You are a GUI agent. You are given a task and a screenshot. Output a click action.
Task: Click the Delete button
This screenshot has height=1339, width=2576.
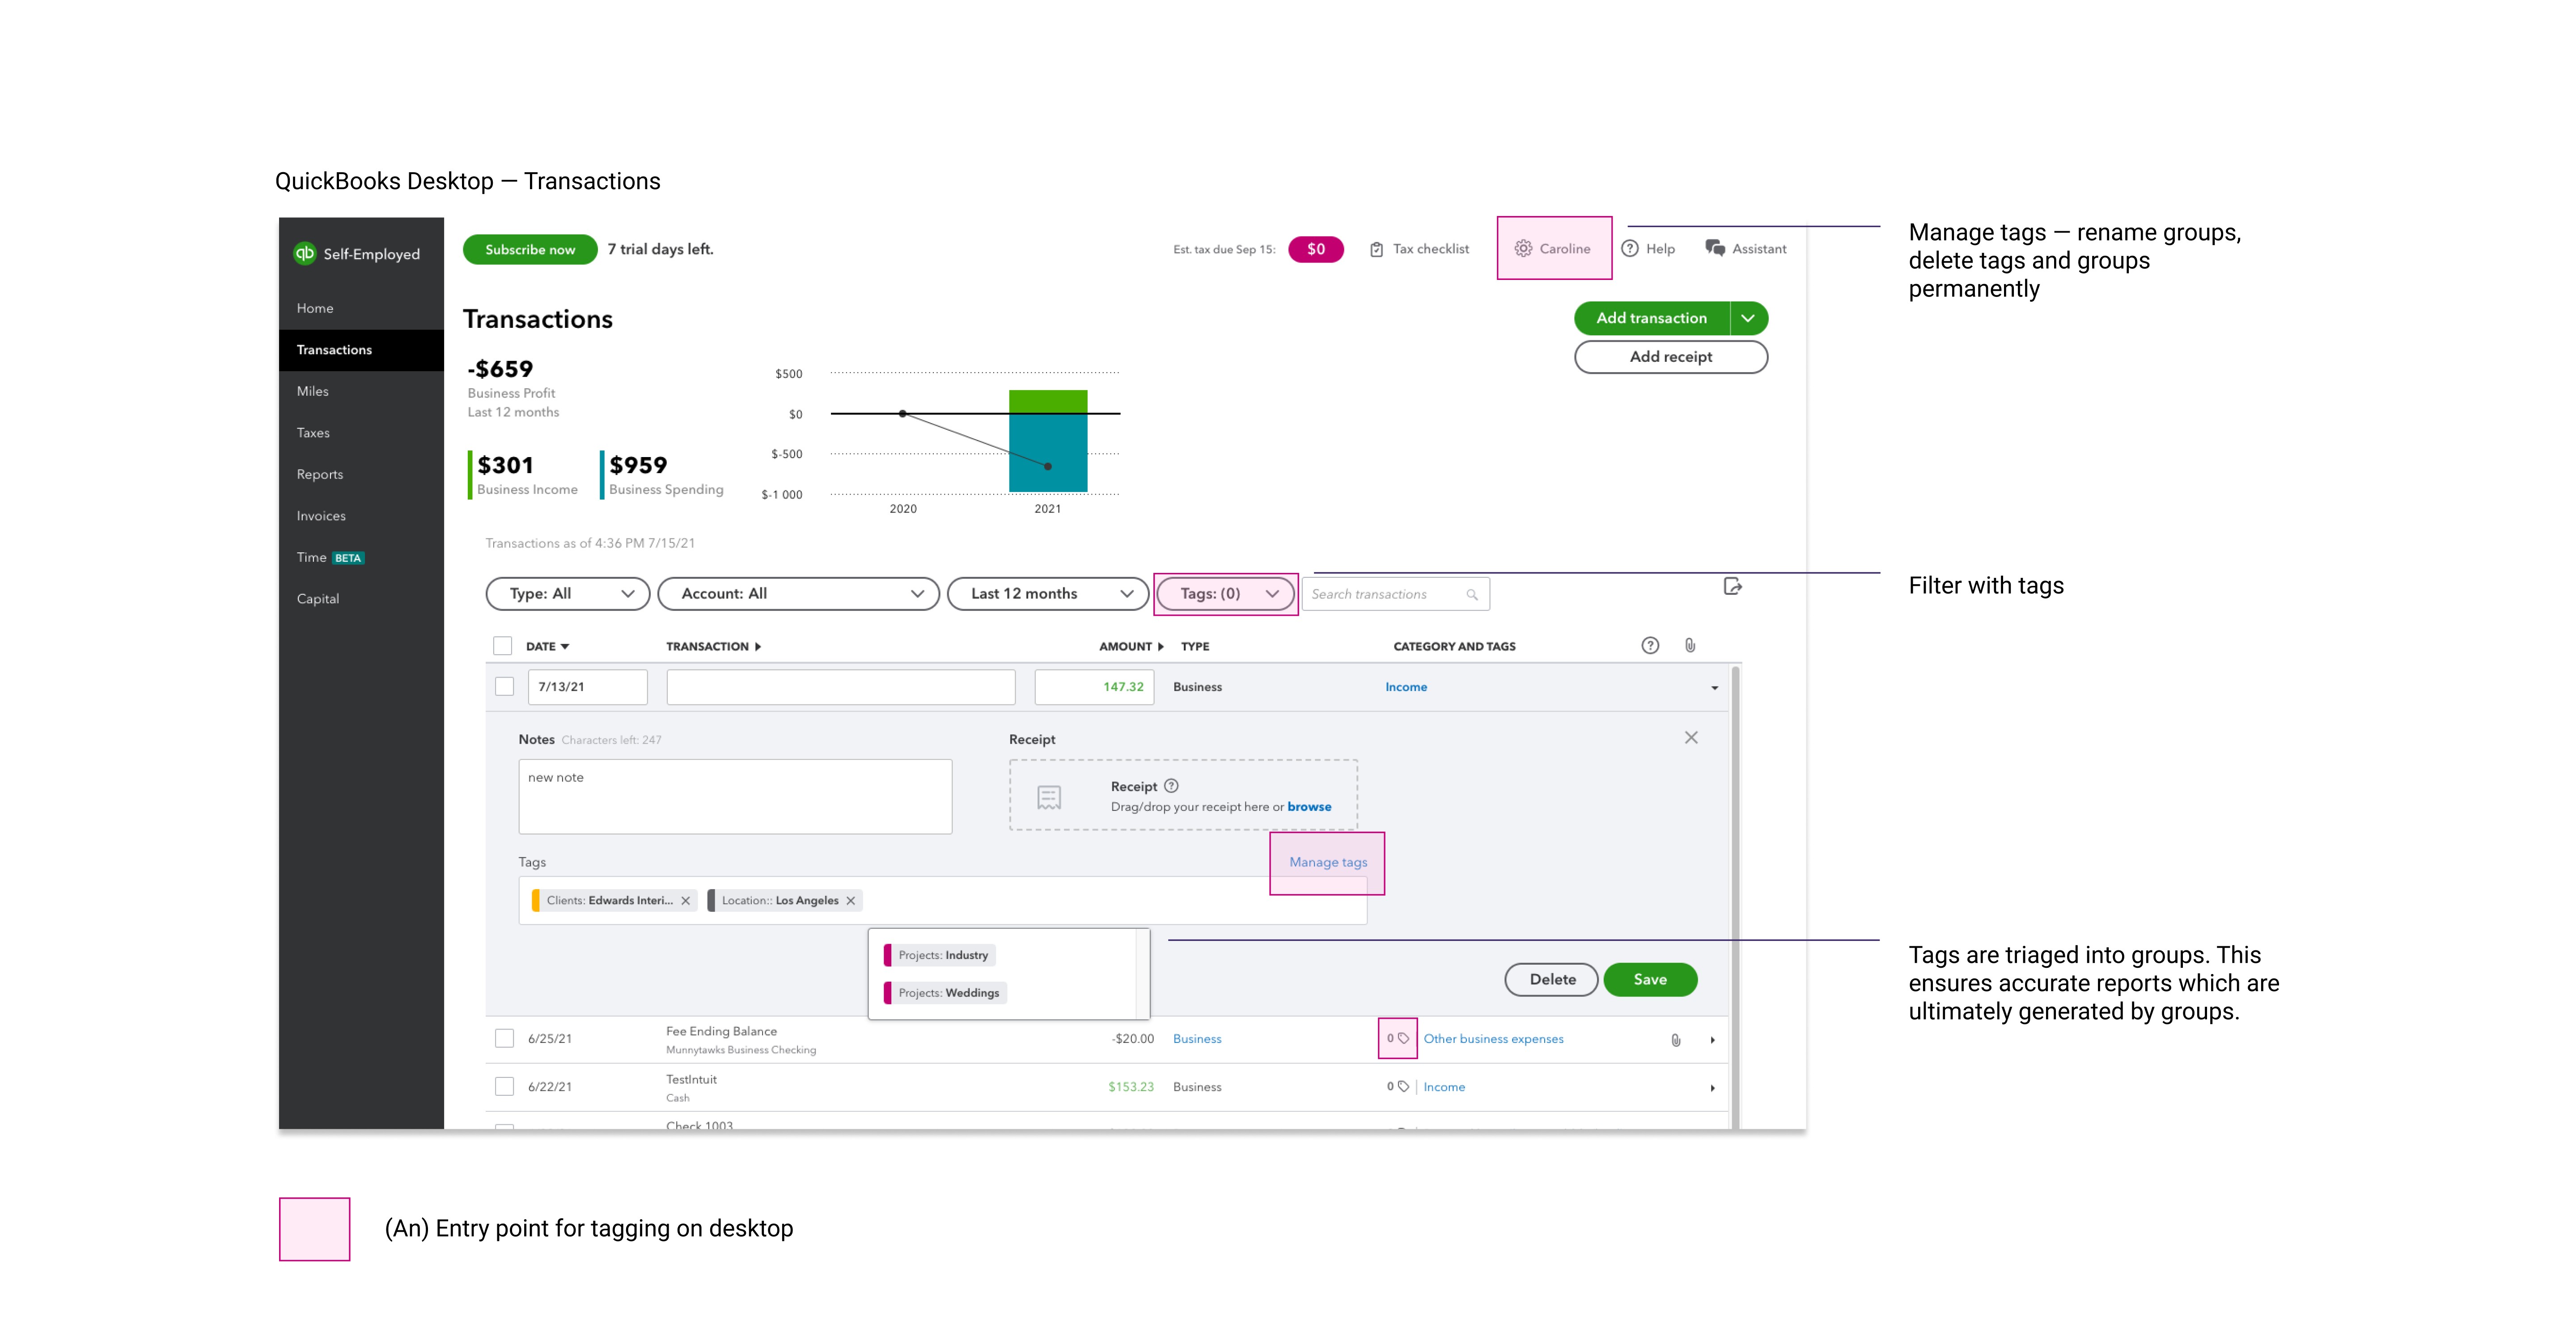point(1552,980)
